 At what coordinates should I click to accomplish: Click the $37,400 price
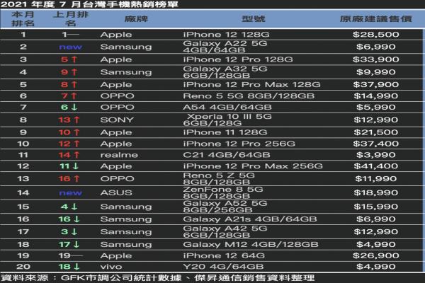pos(375,144)
